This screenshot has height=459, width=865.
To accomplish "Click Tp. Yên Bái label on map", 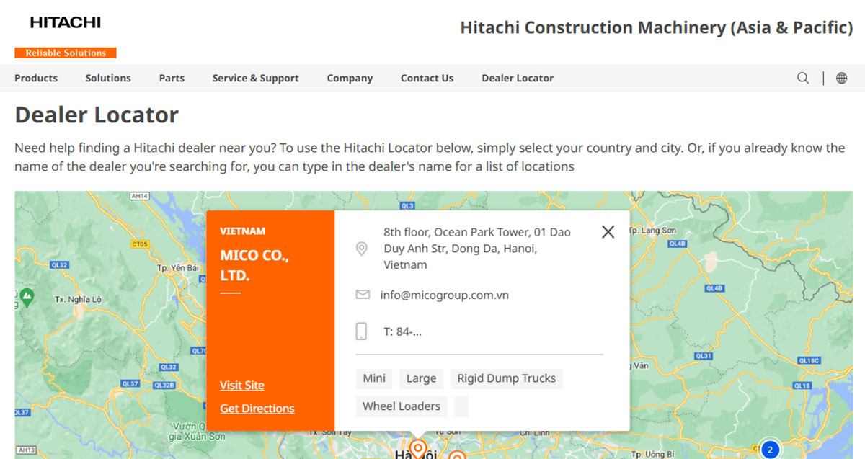I will (x=177, y=268).
